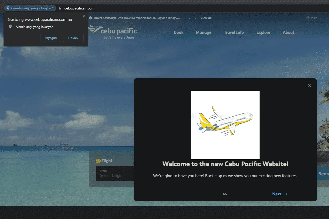Show the previous travel advisory
The image size is (329, 219).
pos(189,18)
